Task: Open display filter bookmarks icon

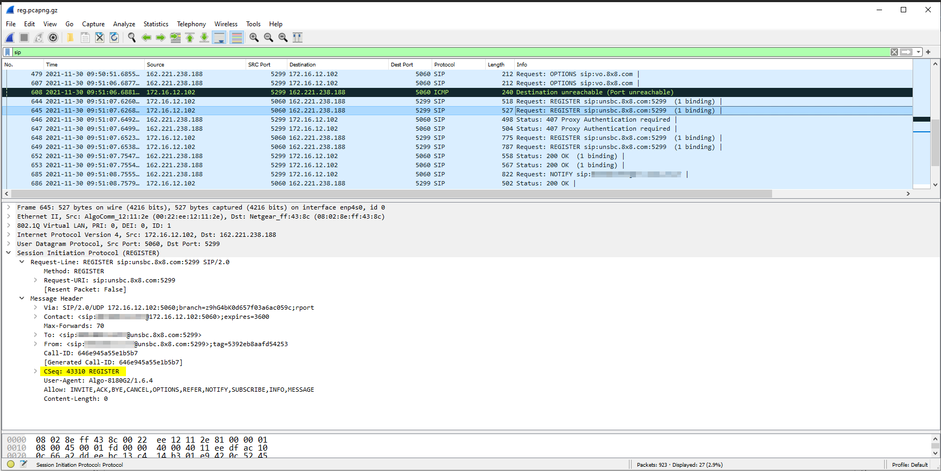Action: point(8,52)
